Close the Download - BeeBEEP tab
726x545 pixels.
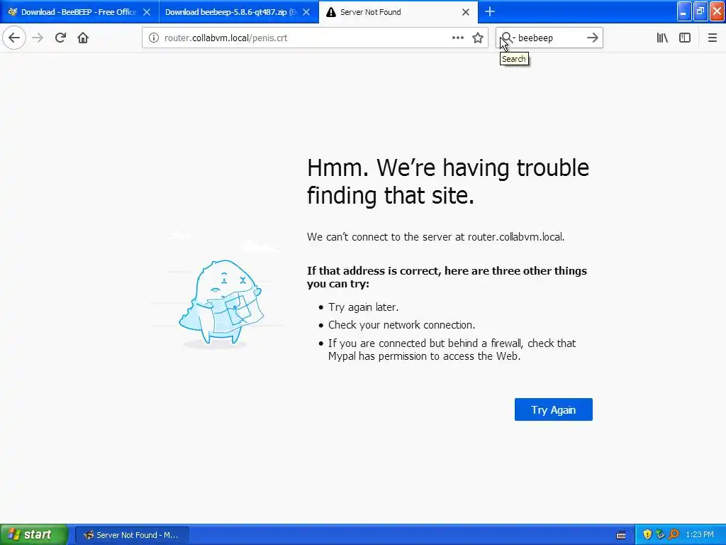click(147, 12)
